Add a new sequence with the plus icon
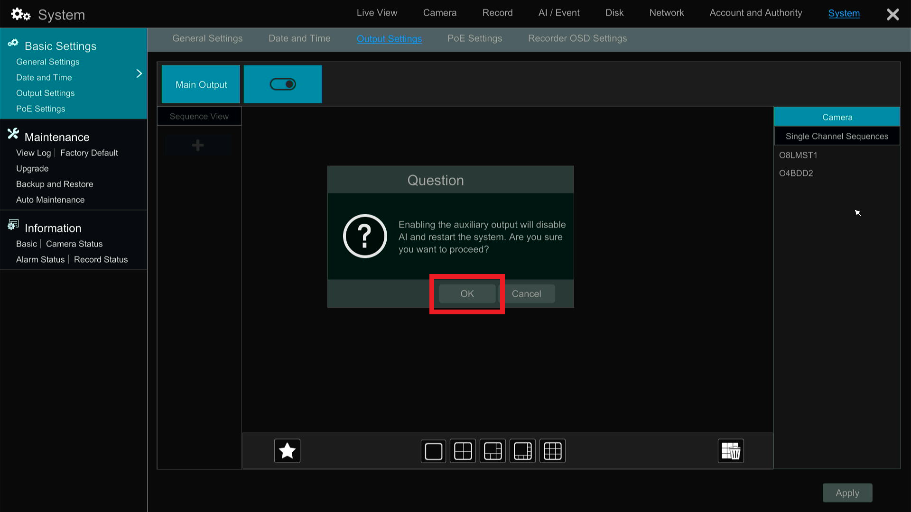 tap(198, 145)
